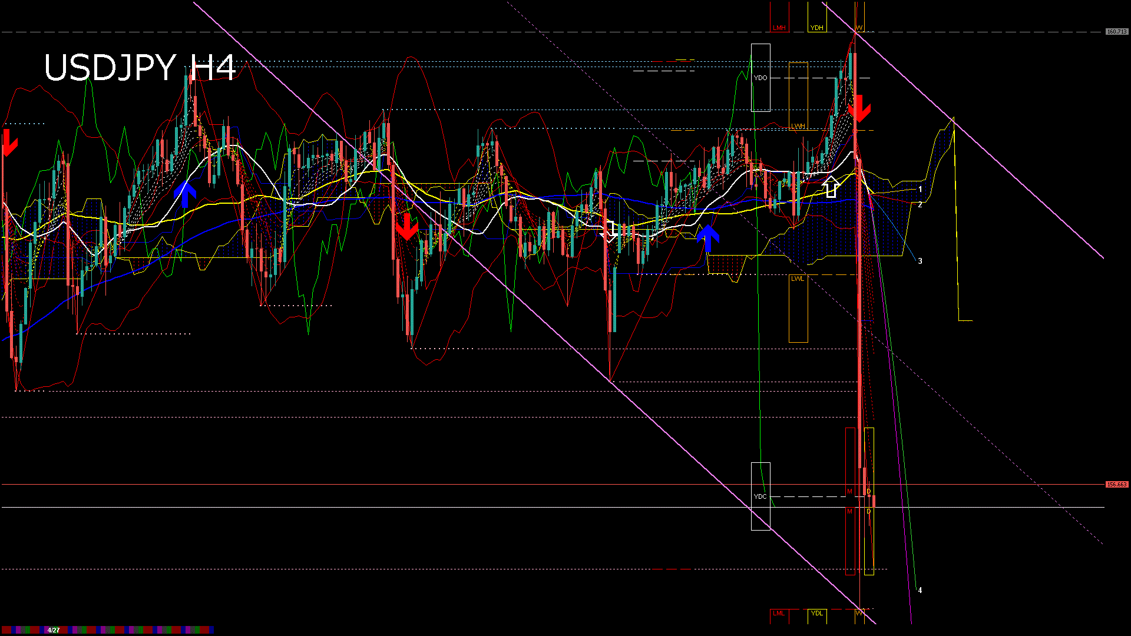Click forecast line label 3
1131x636 pixels.
(x=920, y=261)
